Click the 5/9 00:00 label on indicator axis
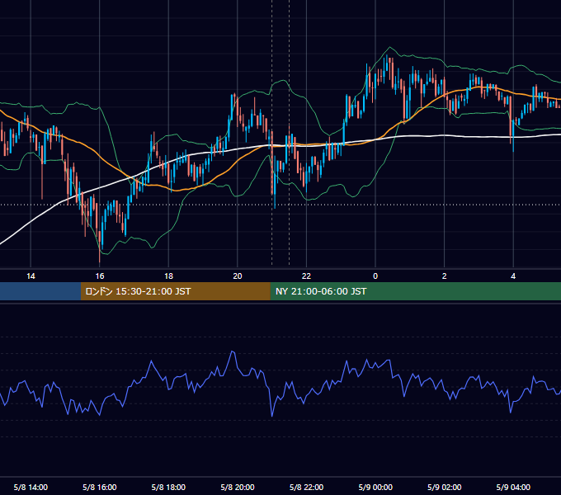 tap(375, 487)
